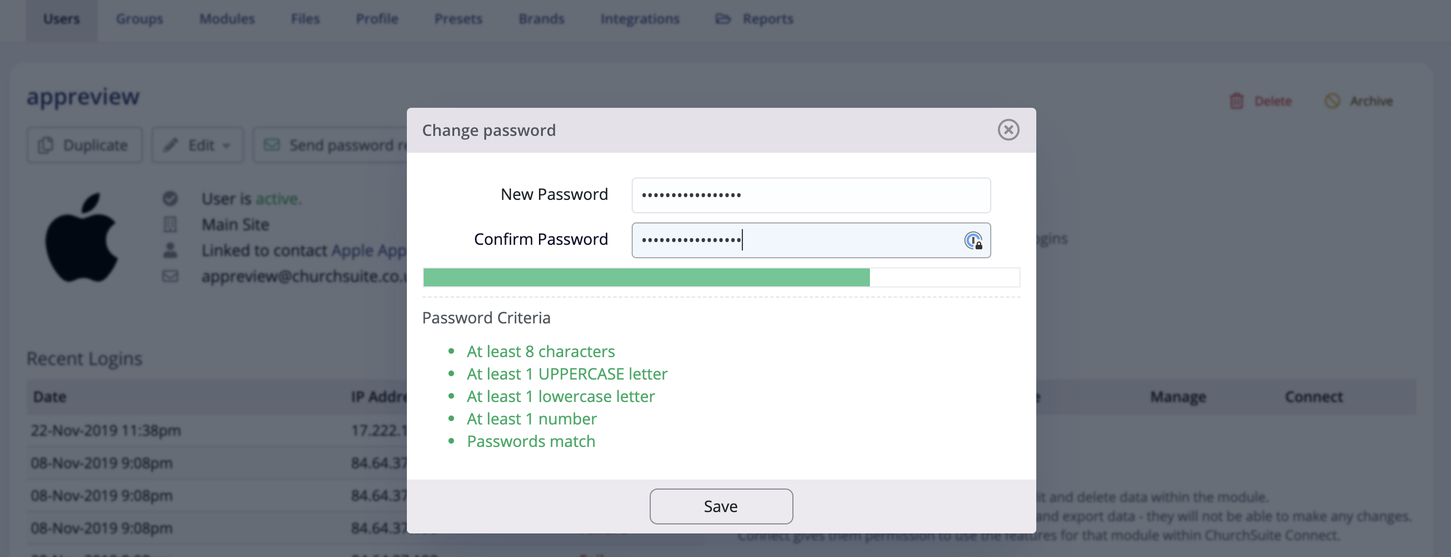Expand the Edit dropdown arrow
1451x557 pixels.
pos(226,146)
